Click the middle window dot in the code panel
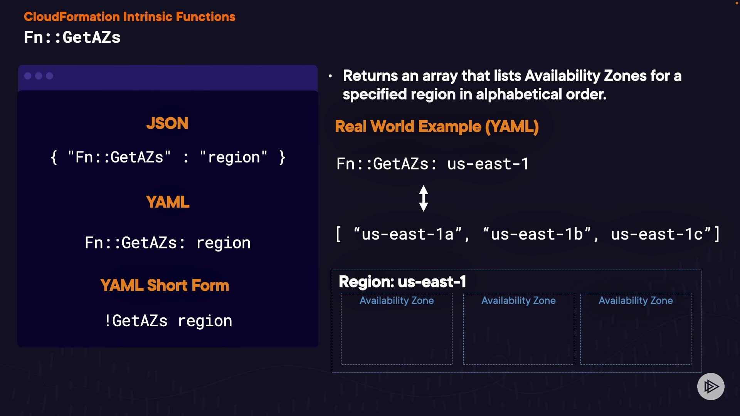The width and height of the screenshot is (740, 416). coord(39,76)
